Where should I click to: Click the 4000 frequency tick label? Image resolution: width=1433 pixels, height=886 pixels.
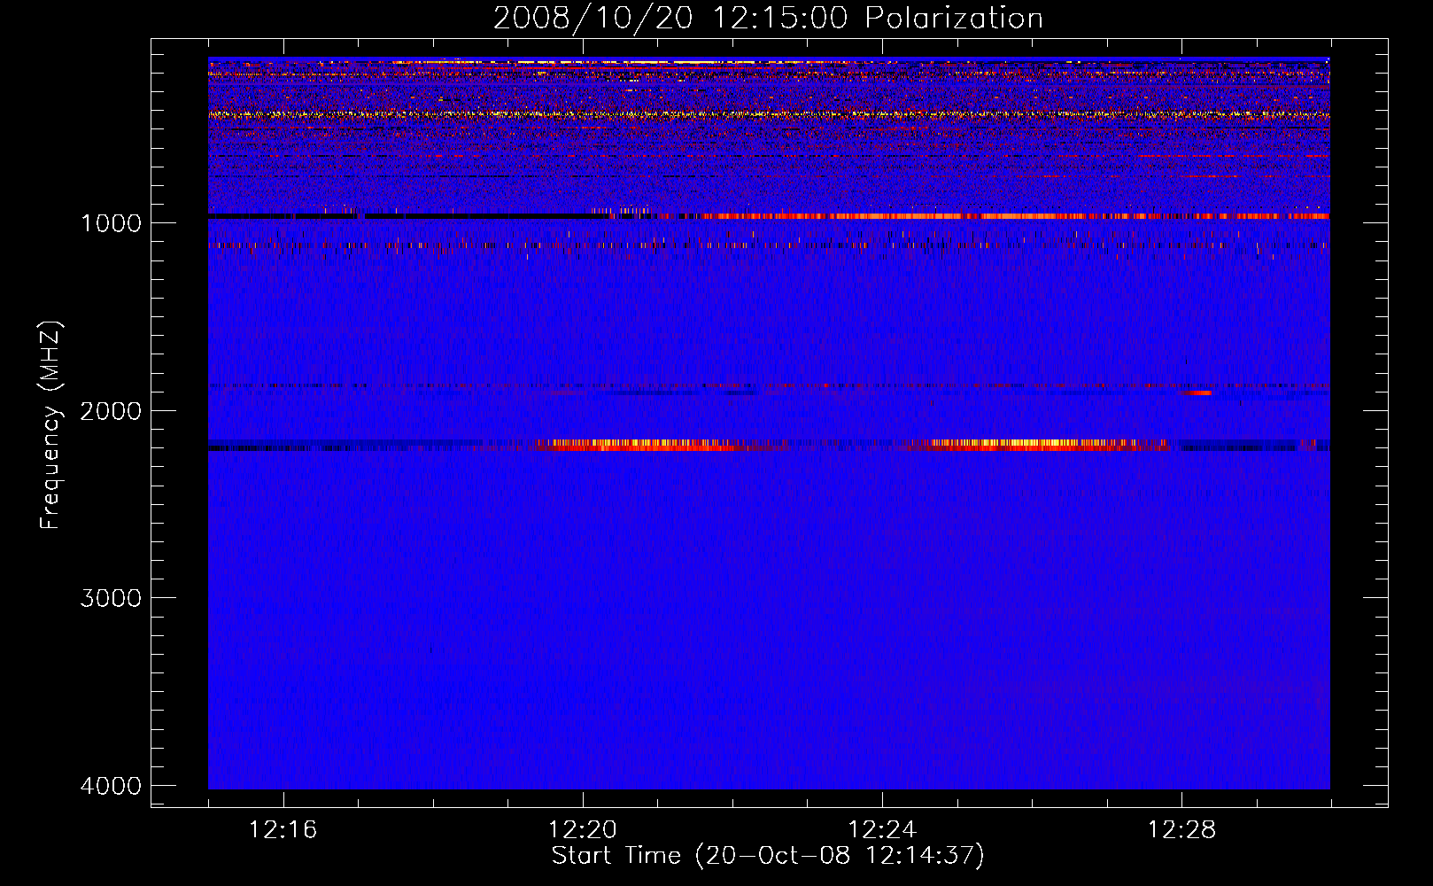[x=111, y=786]
